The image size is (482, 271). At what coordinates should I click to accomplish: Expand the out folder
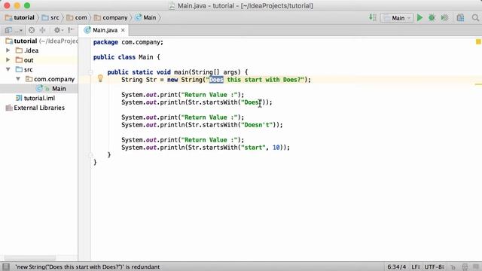[x=8, y=59]
